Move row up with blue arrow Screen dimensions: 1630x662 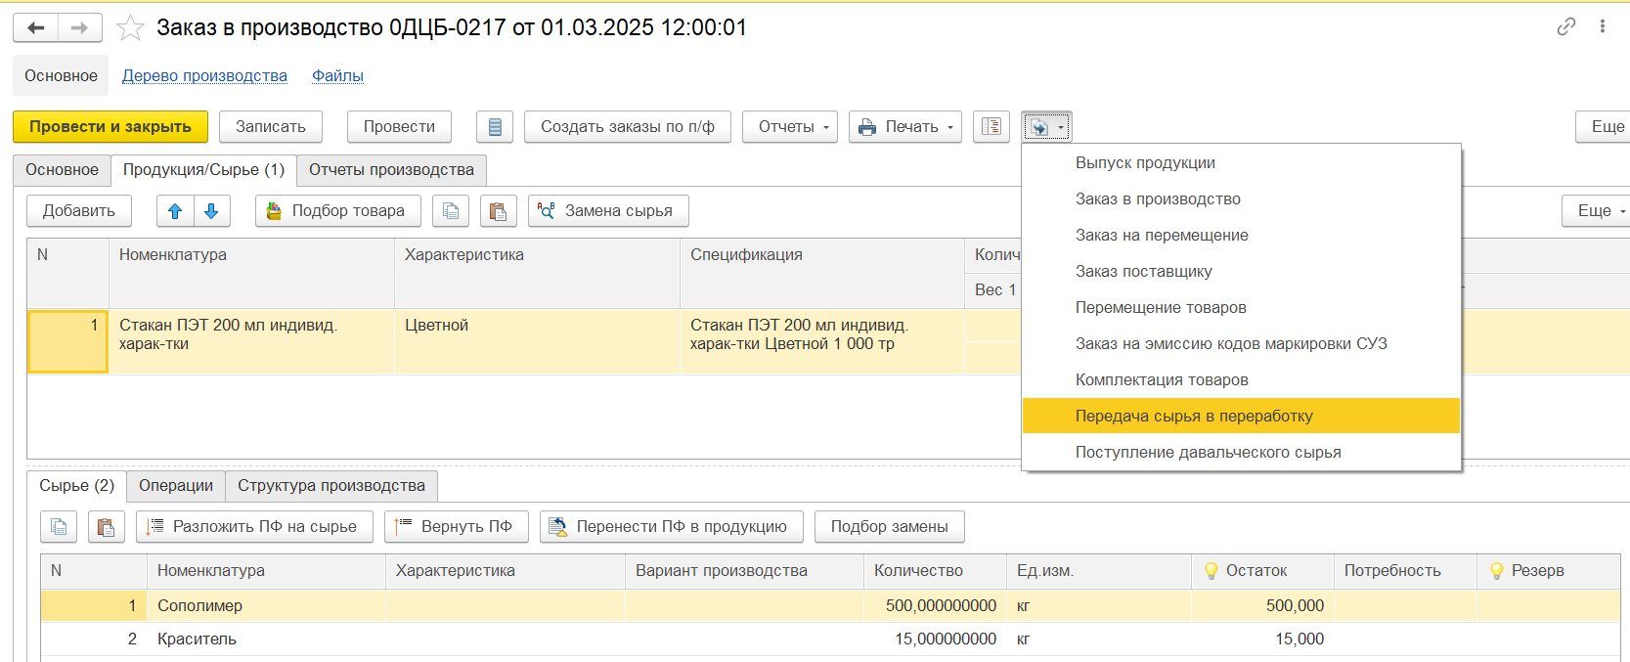point(175,211)
